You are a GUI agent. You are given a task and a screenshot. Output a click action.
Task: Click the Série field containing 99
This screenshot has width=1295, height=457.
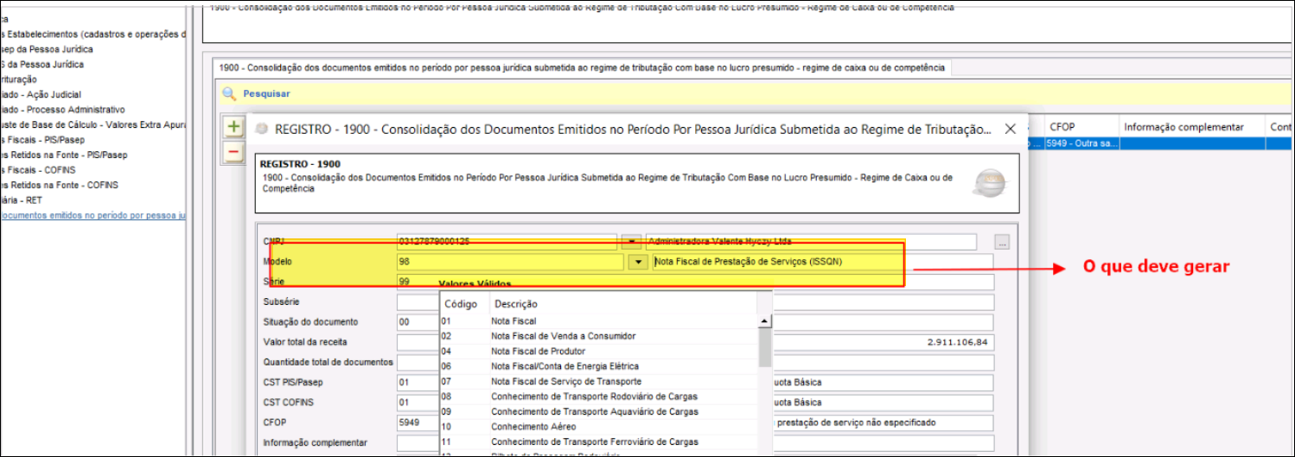(418, 282)
